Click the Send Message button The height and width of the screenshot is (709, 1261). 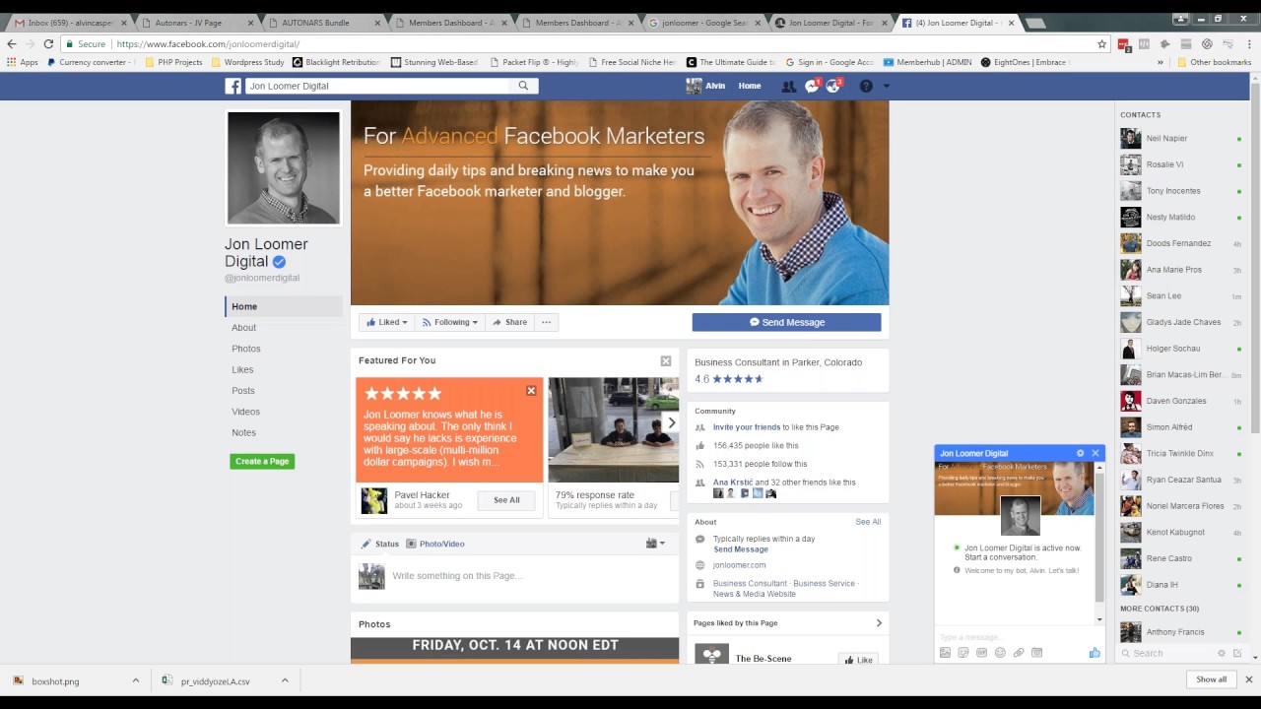tap(786, 322)
